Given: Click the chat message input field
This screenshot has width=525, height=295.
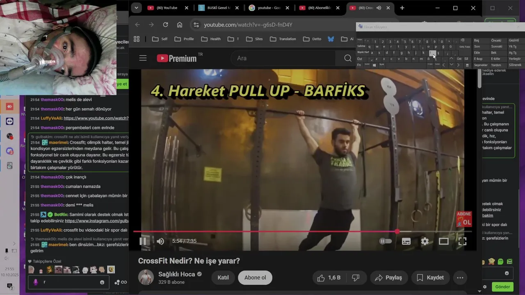Looking at the screenshot, I should coord(68,282).
